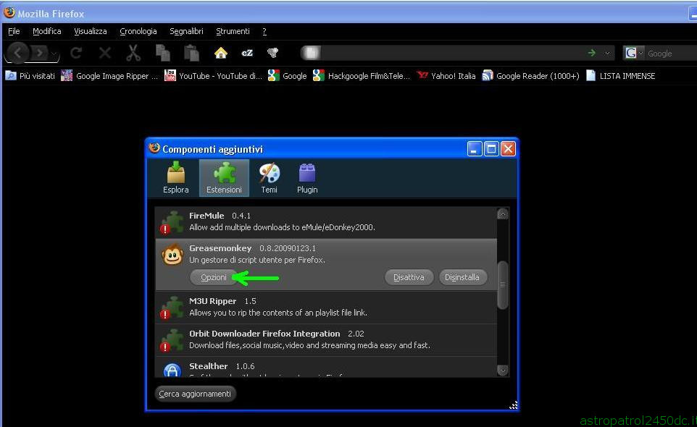Open the Hackgoogle Film&Tele bookmark

coord(362,76)
